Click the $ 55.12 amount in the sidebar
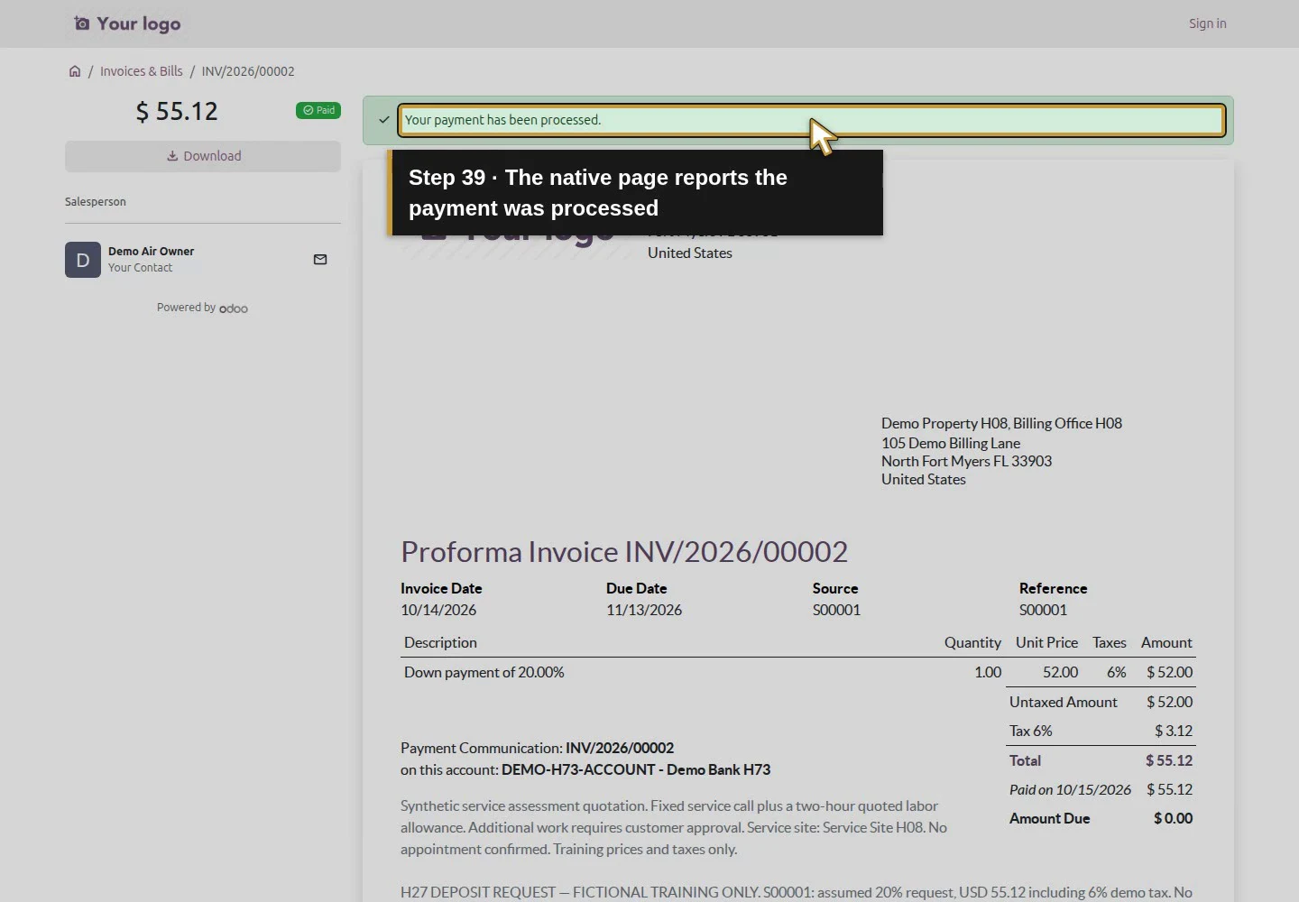This screenshot has width=1299, height=902. [177, 111]
